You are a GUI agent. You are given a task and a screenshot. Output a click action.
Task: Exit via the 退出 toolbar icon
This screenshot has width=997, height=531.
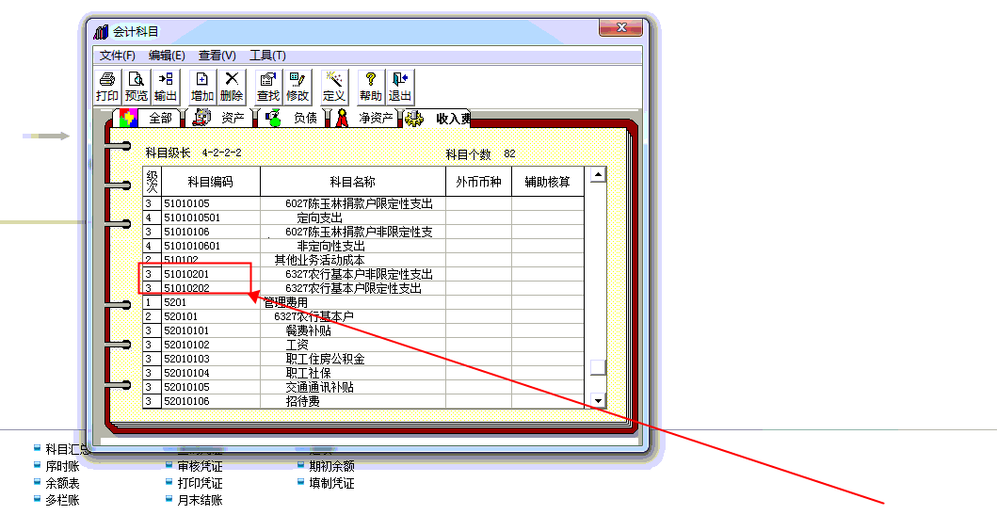coord(400,87)
